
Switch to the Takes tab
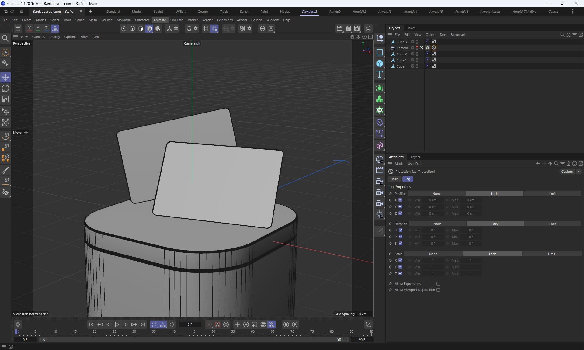point(411,28)
